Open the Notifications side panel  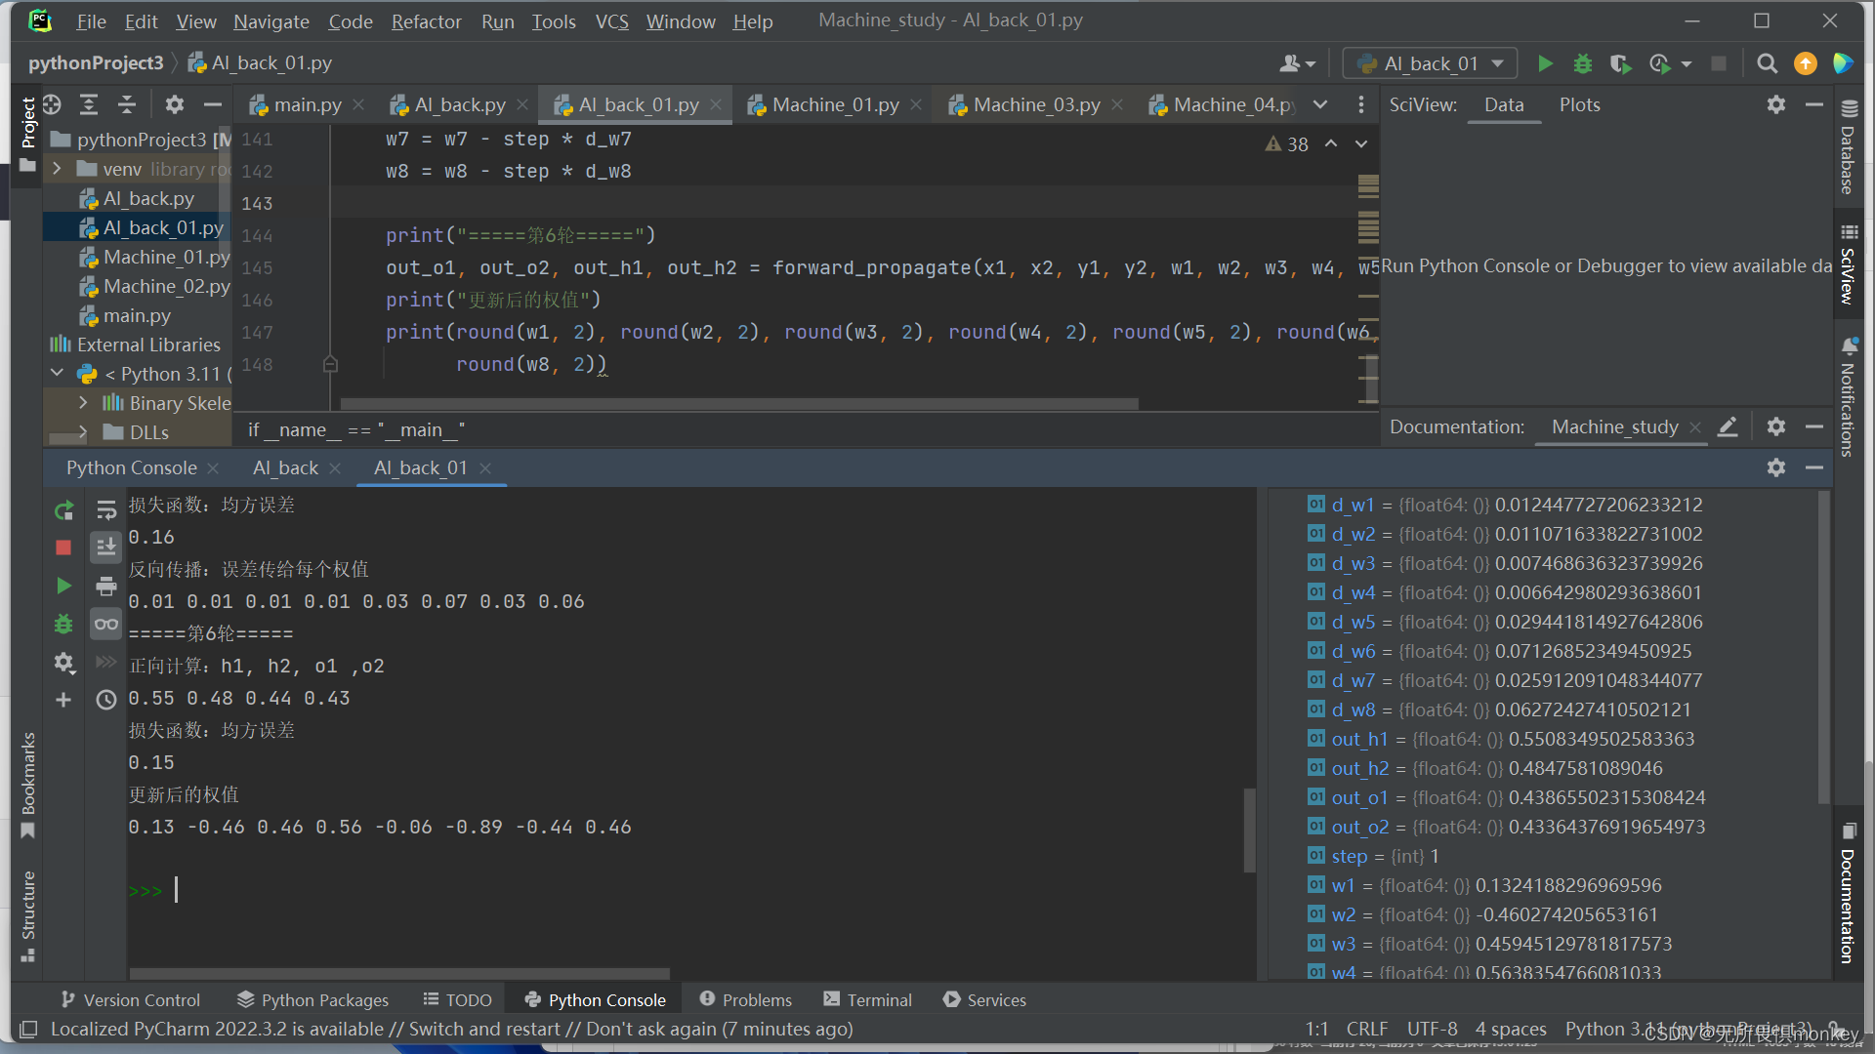(1848, 398)
